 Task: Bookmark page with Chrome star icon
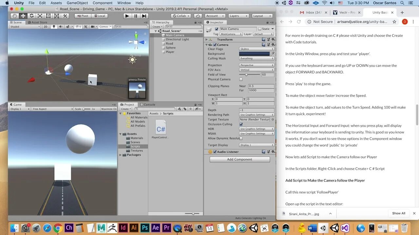pos(394,22)
